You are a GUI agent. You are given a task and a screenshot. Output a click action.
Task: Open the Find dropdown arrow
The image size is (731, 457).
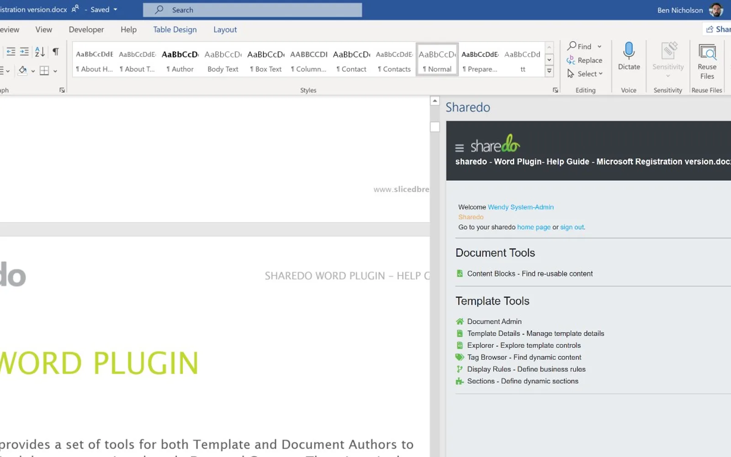click(599, 47)
